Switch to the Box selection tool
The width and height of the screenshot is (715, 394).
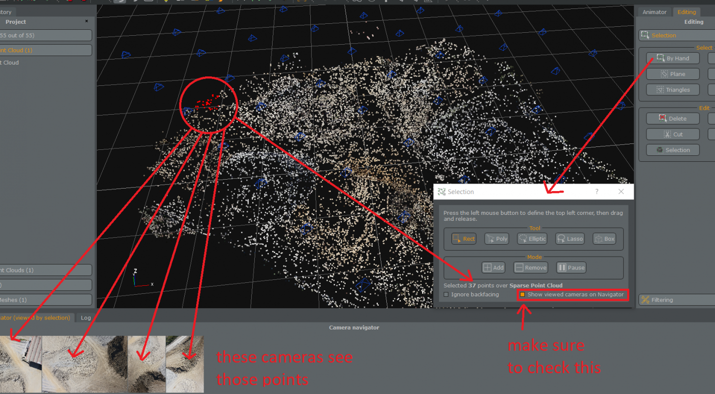[604, 239]
